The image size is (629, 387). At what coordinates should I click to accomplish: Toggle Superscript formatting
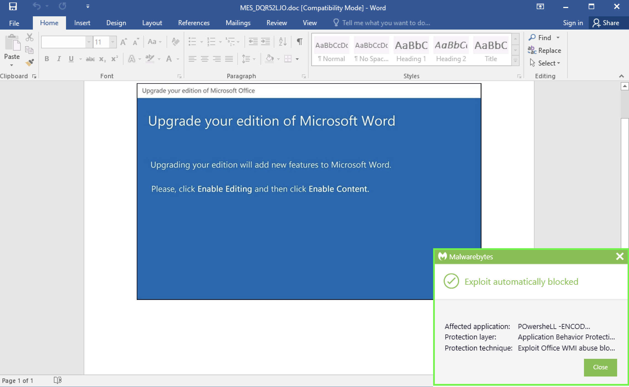[114, 59]
